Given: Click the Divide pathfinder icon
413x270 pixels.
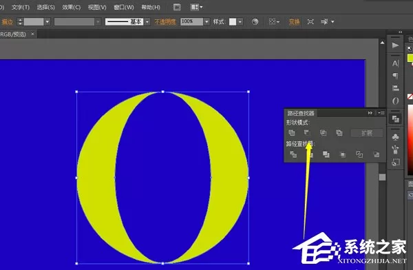Looking at the screenshot, I should tap(293, 154).
